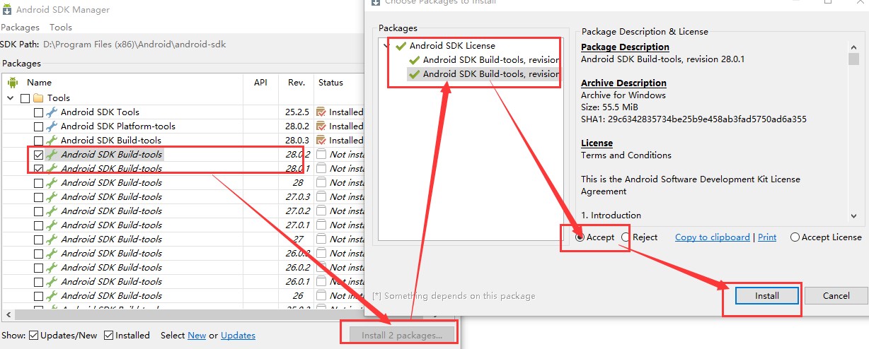This screenshot has width=869, height=349.
Task: Click the Installed status icon for Build-tools 28.0.3
Action: point(321,140)
